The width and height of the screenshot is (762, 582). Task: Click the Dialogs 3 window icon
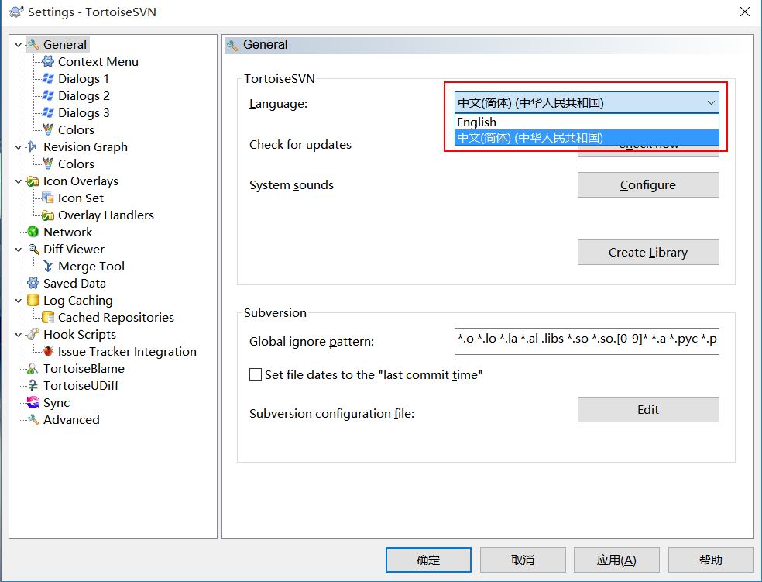point(48,113)
